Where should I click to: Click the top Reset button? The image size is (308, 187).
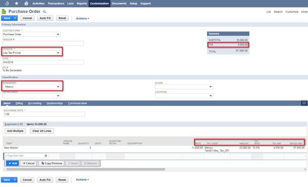[x=62, y=18]
